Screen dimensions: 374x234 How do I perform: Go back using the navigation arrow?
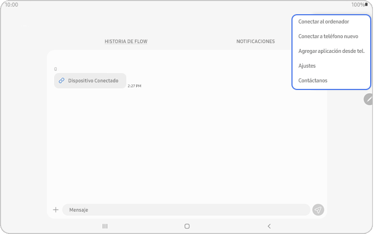point(268,226)
